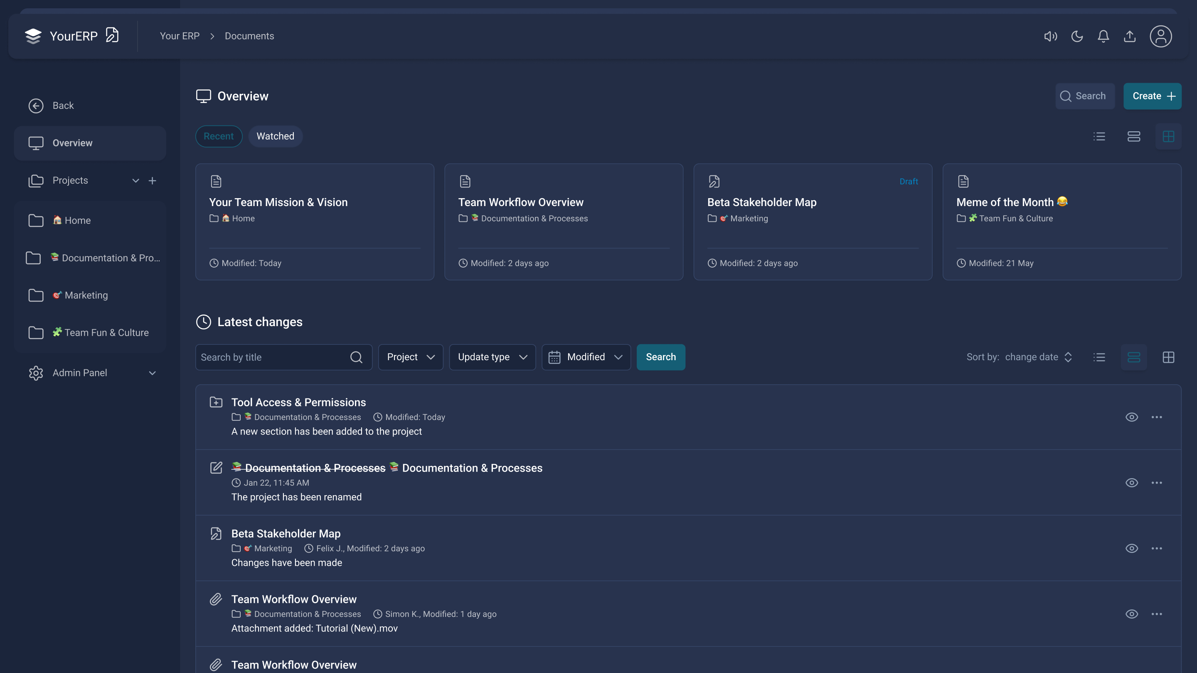Open more options for renamed project row
Screen dimensions: 1197x673
pos(1157,483)
